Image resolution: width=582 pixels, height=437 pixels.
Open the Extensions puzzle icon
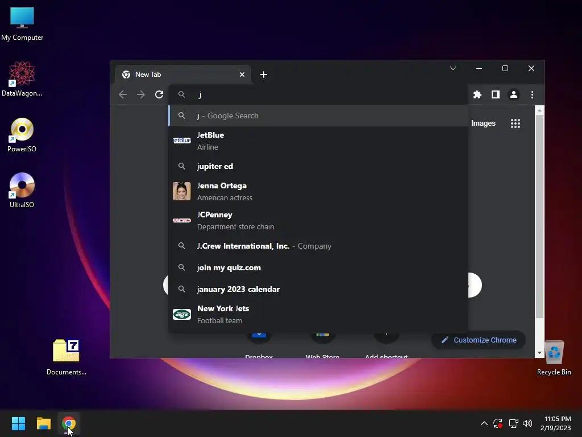[x=477, y=94]
